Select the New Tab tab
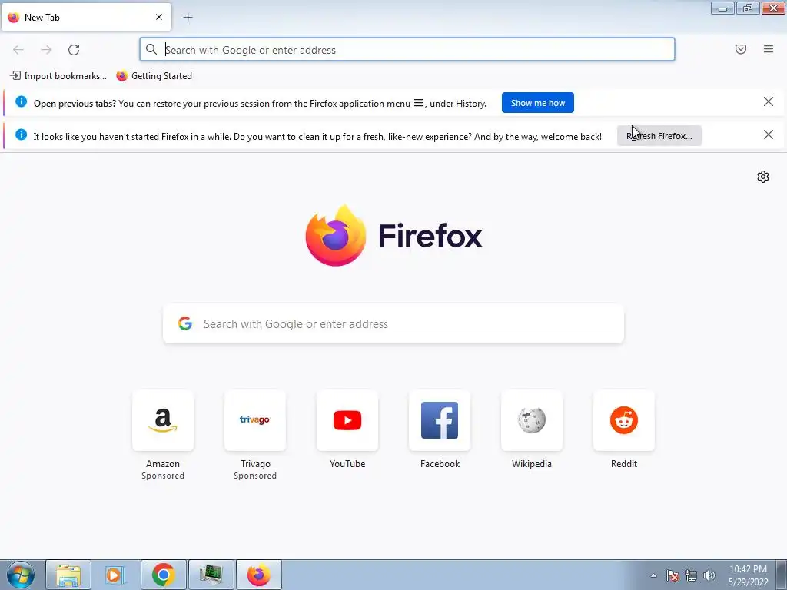 86,17
